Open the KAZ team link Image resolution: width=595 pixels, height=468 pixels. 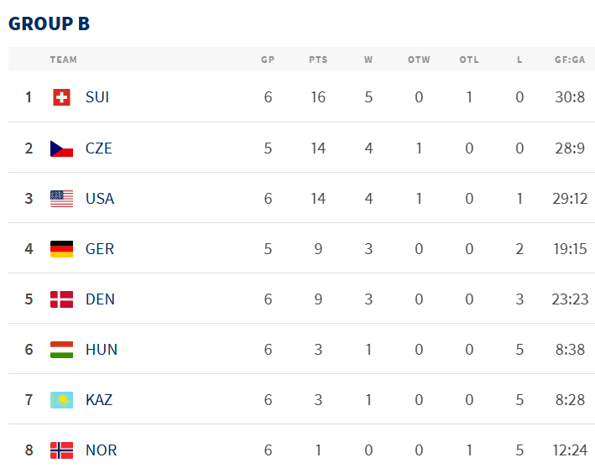(x=99, y=400)
